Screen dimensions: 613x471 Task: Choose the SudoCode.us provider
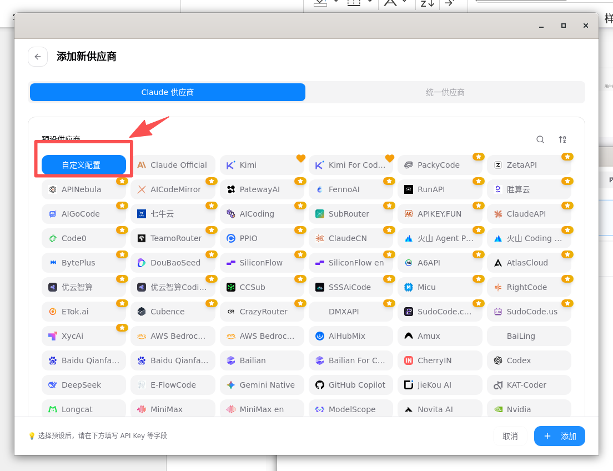(x=529, y=312)
